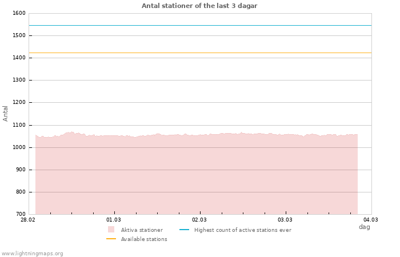Click the 1600 y-axis value
The image size is (400, 257).
click(19, 13)
